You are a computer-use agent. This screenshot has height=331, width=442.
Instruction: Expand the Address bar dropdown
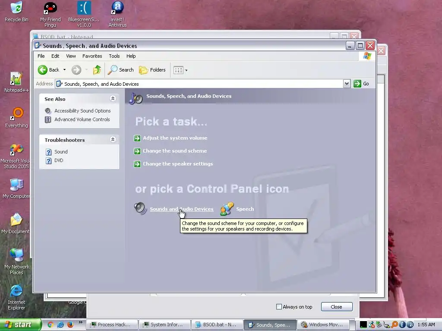(347, 84)
